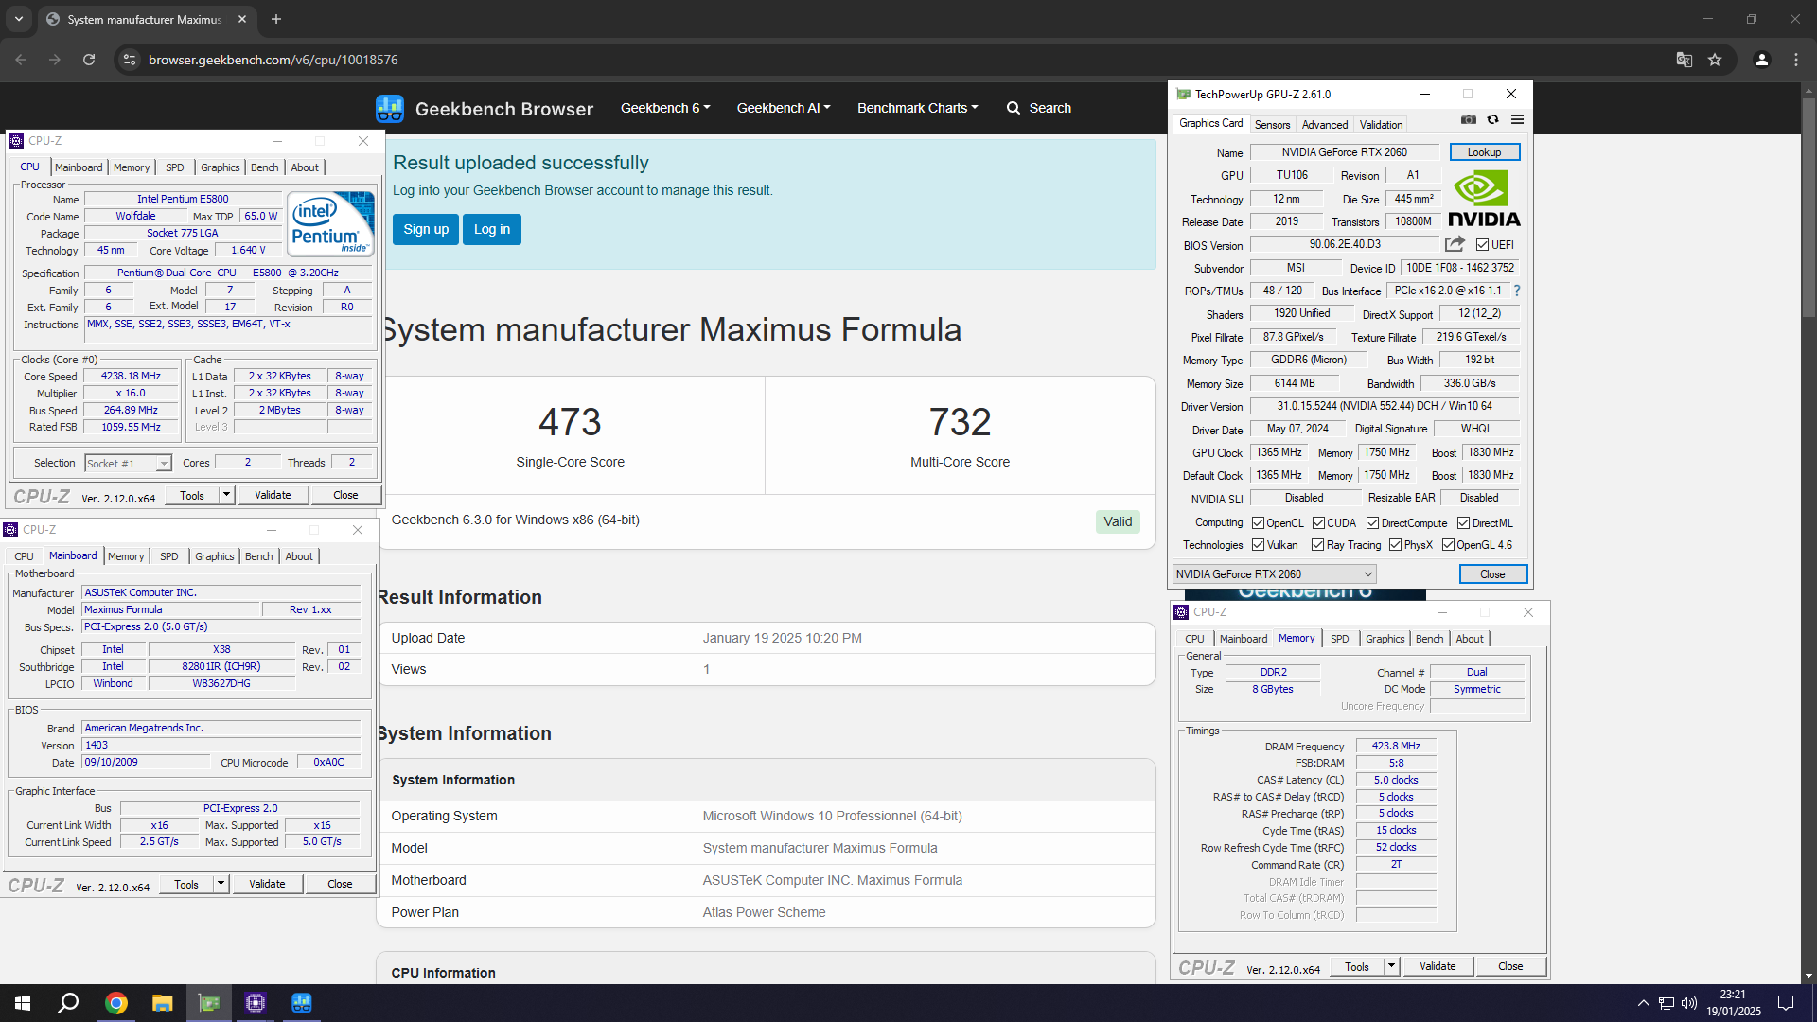The image size is (1817, 1022).
Task: Toggle the Vulkan checkbox
Action: coord(1258,545)
